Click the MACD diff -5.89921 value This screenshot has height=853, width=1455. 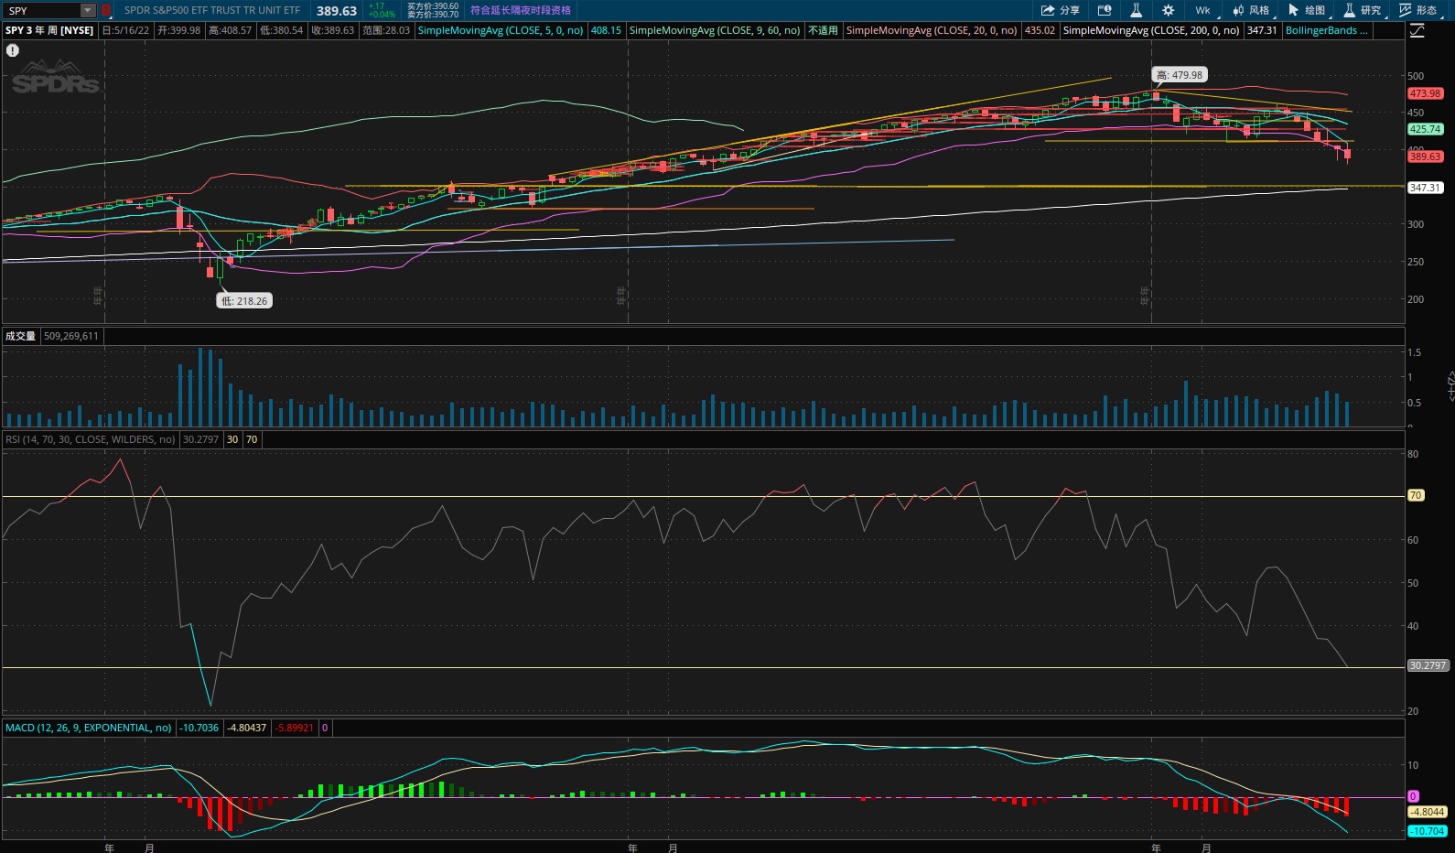pos(295,728)
